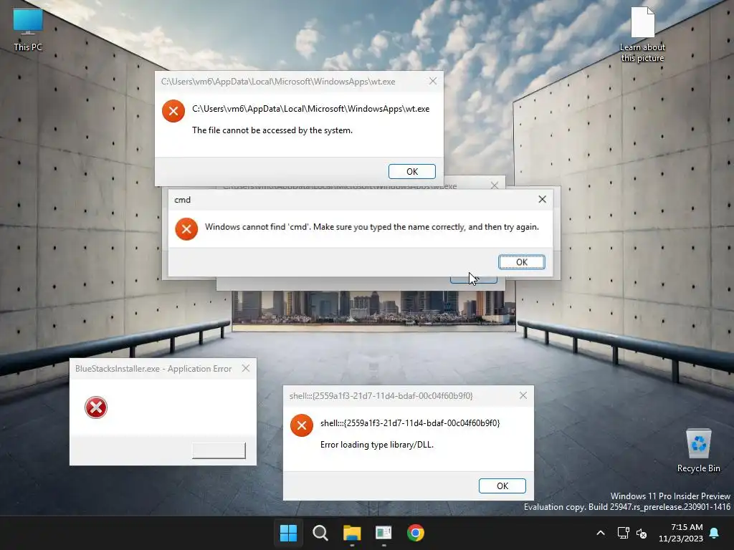Click 'Error loading type library/DLL.' text
This screenshot has height=550, width=734.
pos(377,445)
